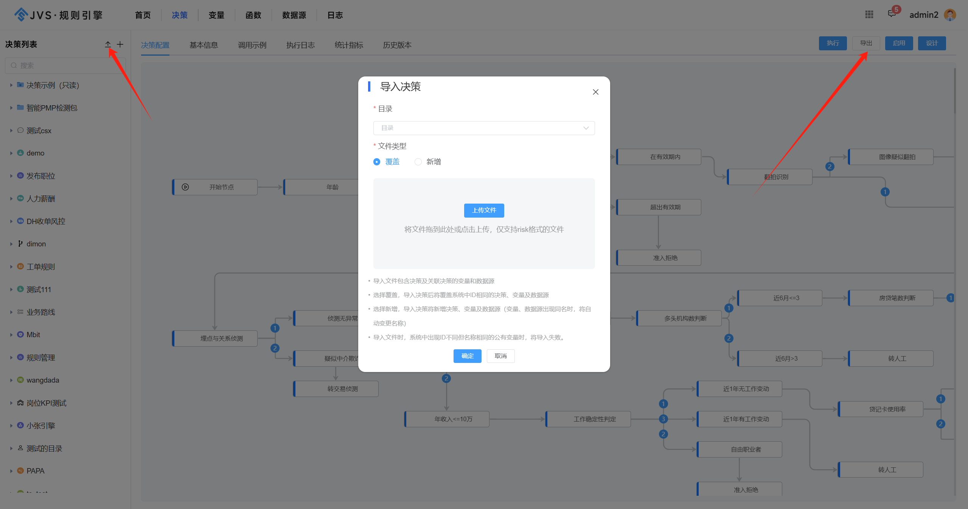Screen dimensions: 968x509
Task: Click the folder icon of 智能PMP检测包
Action: click(20, 107)
